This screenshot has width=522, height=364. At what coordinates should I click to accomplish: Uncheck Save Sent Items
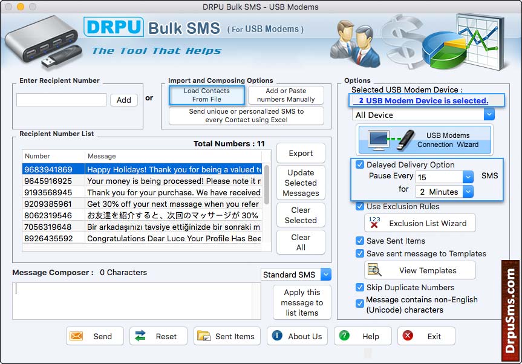point(360,241)
